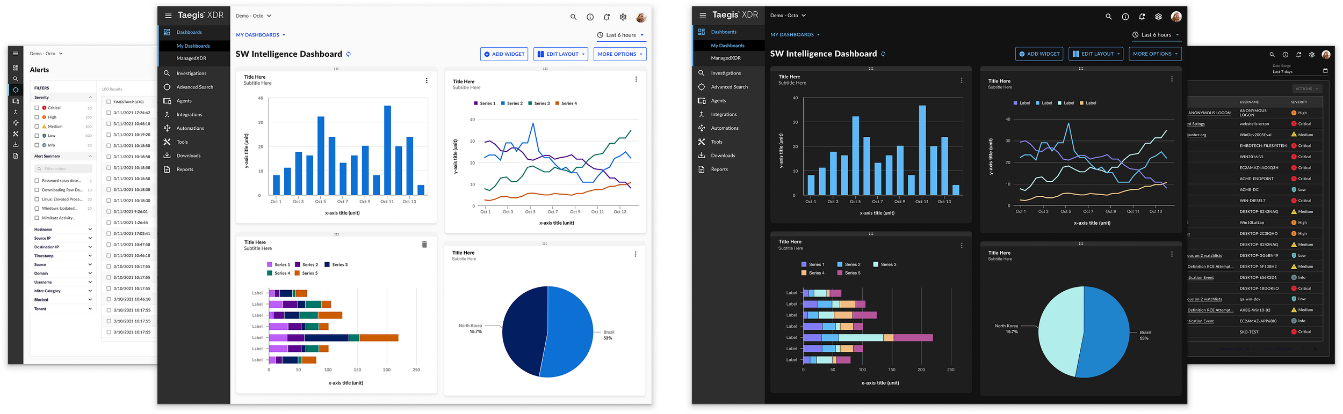
Task: Click the search icon in dark alerts window
Action: click(1272, 55)
